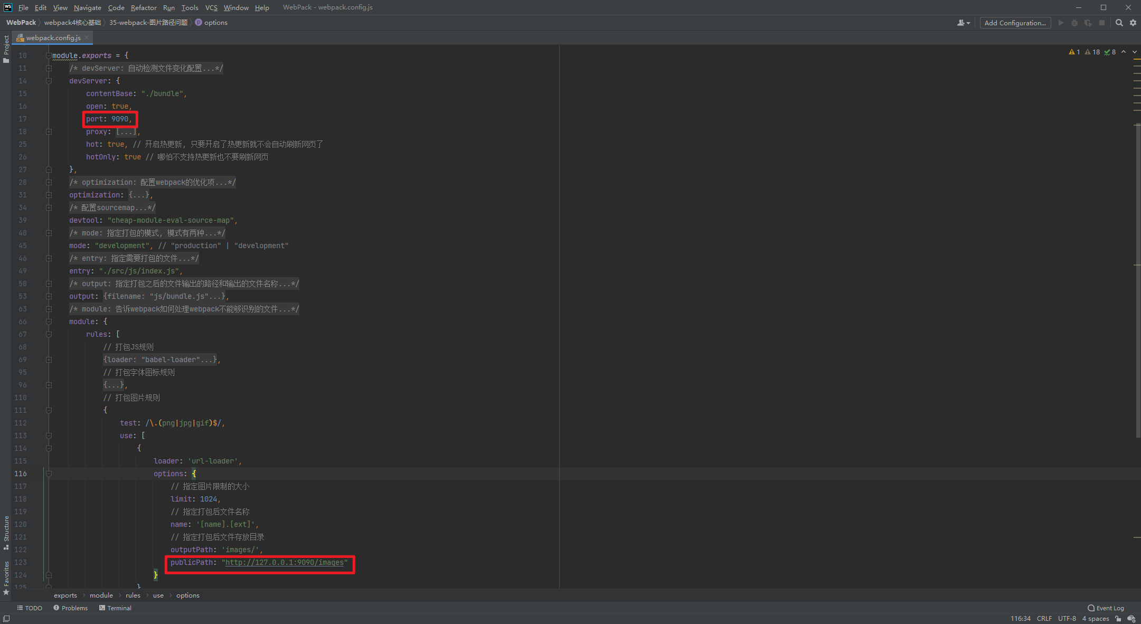Toggle tool window bars icon bottom-left

[x=6, y=619]
